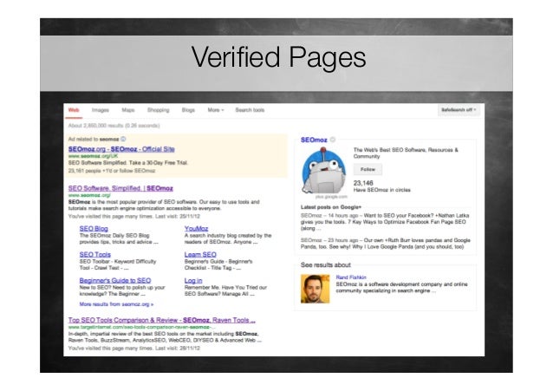Expand the More dropdown menu

(x=216, y=110)
